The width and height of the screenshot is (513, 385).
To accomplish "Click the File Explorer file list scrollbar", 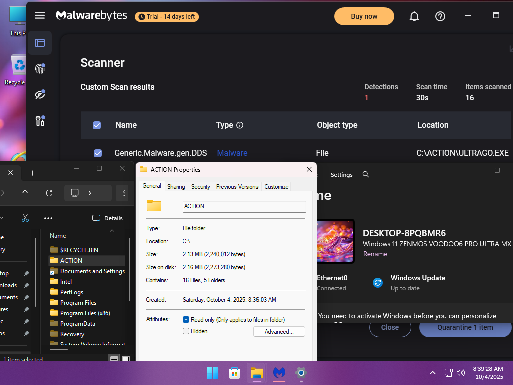I will point(130,269).
